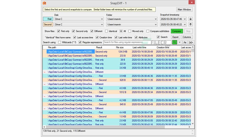Expand the First folder path dropdown
This screenshot has height=137, width=237.
pyautogui.click(x=156, y=19)
